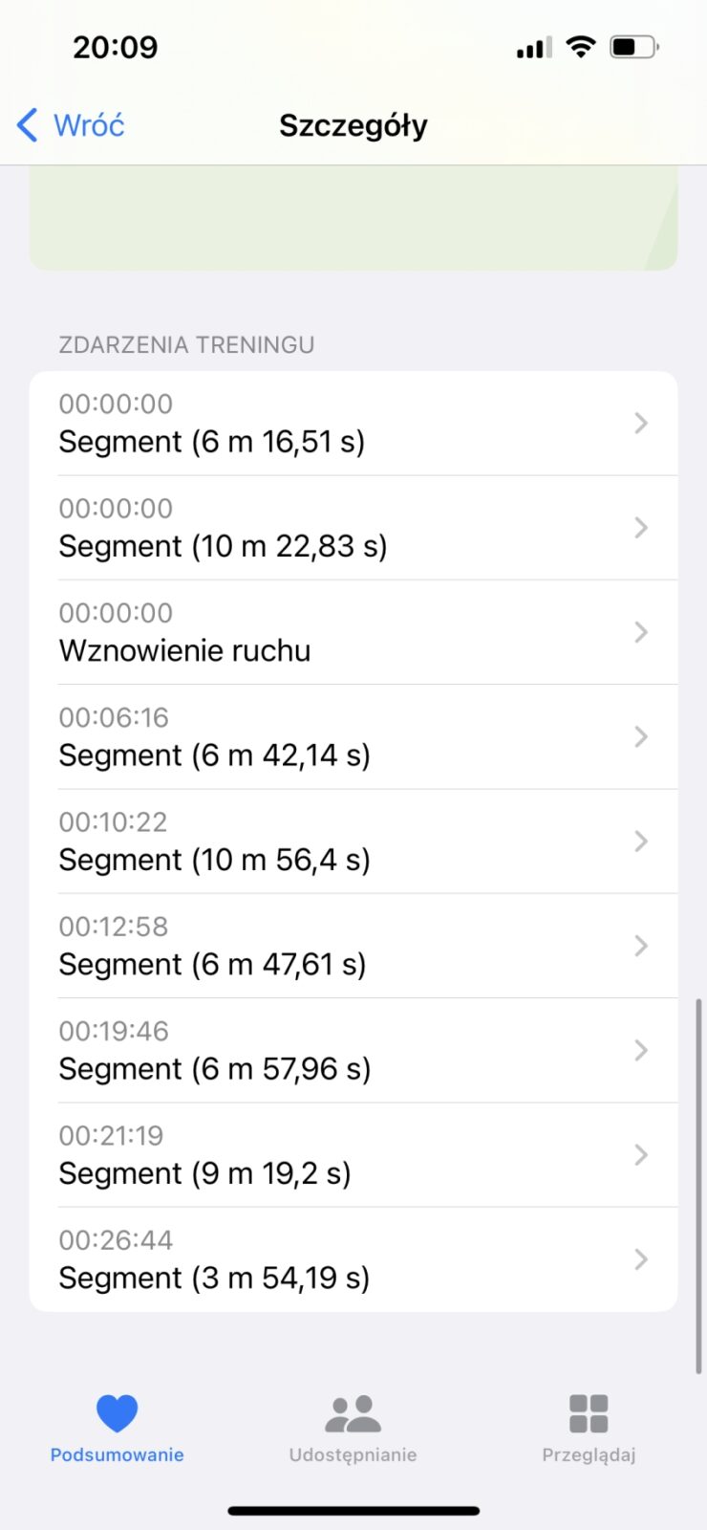Viewport: 707px width, 1530px height.
Task: Expand Segment 6 m 16,51 s chevron
Action: point(641,423)
